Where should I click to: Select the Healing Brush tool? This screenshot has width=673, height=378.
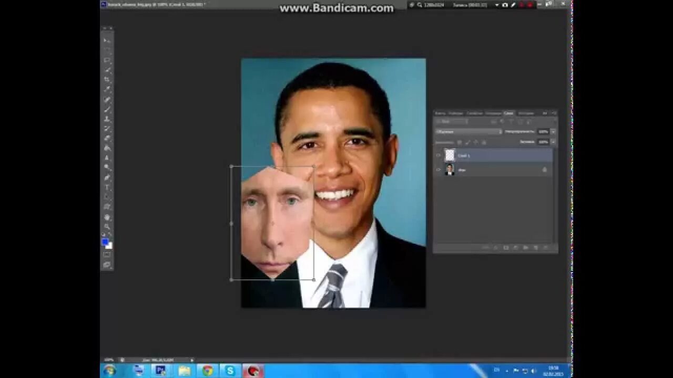[x=107, y=99]
